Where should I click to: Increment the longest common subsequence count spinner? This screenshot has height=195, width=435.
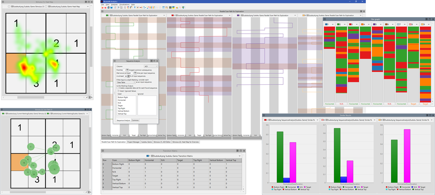tap(127, 69)
